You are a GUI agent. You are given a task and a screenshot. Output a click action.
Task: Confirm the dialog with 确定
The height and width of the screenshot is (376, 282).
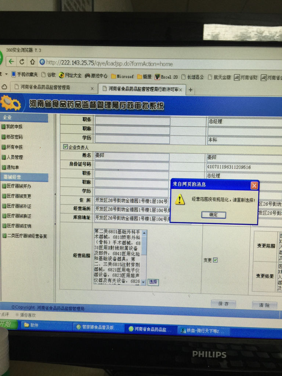pos(213,214)
